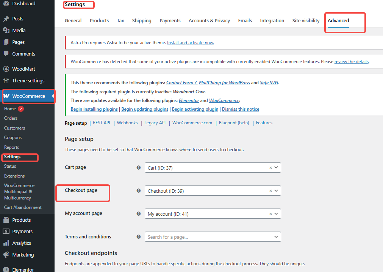Click Install and activate now for Astra
Screen dimensions: 383x272
pyautogui.click(x=190, y=42)
